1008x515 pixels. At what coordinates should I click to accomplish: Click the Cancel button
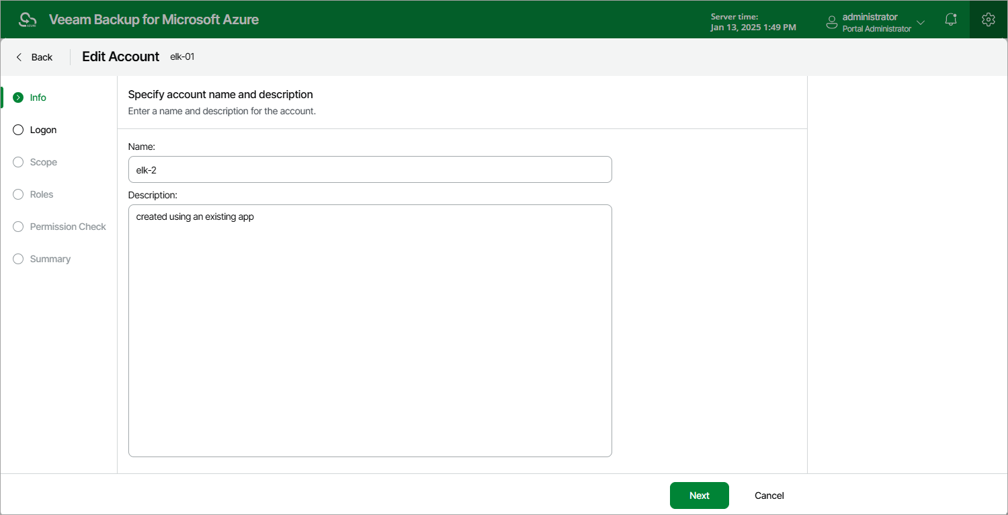769,496
